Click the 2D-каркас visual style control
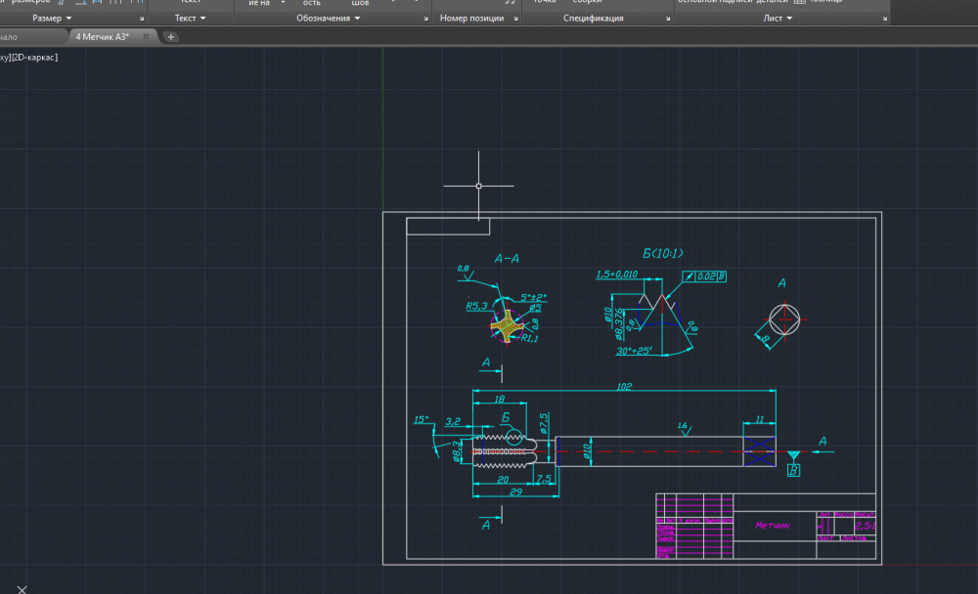 click(x=34, y=58)
